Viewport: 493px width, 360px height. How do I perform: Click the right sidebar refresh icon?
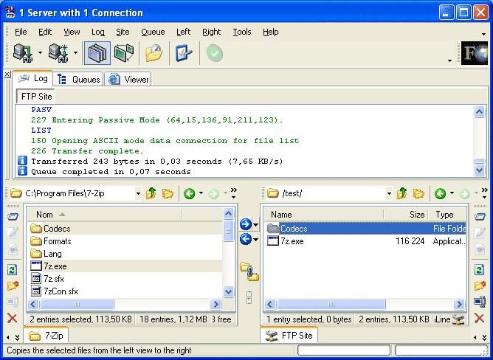(480, 269)
